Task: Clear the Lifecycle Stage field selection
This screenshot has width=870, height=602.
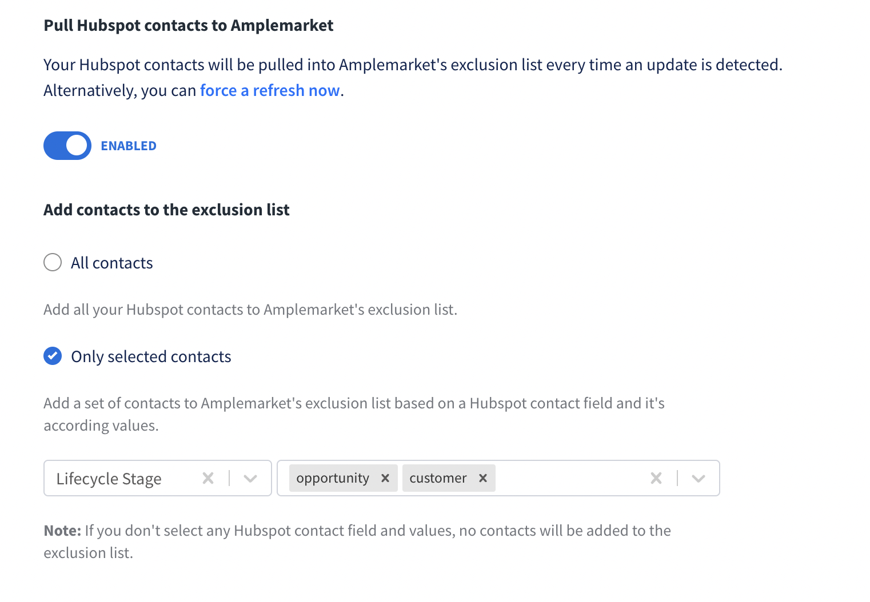Action: [208, 478]
